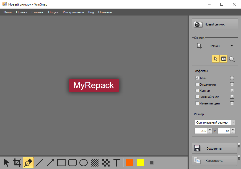
Task: Enable the Отражение effect checkbox
Action: [x=197, y=84]
